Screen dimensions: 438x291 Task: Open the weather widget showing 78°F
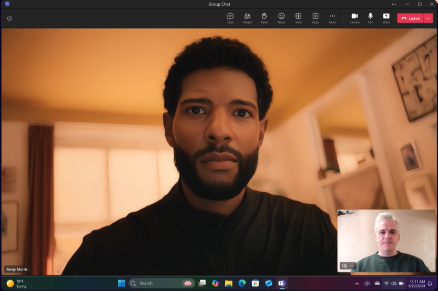point(17,284)
